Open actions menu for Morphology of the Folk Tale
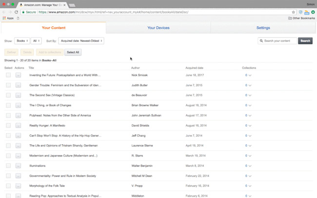The width and height of the screenshot is (317, 198). (18, 186)
